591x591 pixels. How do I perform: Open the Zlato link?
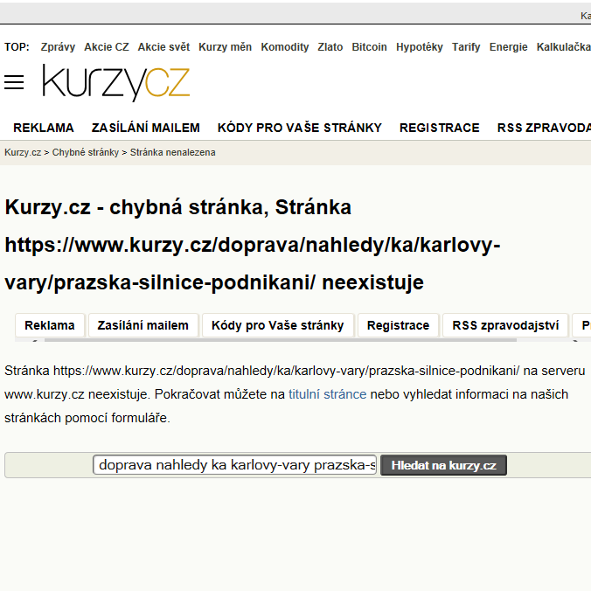click(330, 47)
